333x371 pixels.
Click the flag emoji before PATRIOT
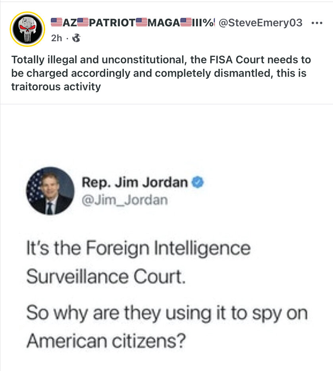coord(83,22)
